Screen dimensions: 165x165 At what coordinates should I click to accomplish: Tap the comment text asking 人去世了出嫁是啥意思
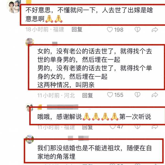[89, 15]
